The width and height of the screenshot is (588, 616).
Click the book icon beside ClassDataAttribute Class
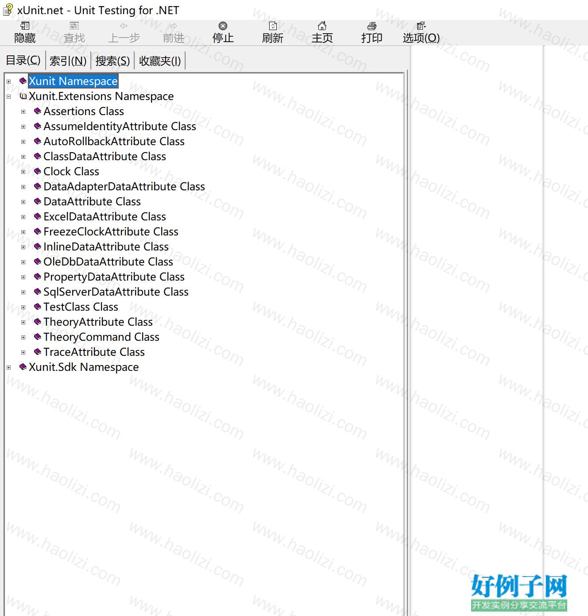(38, 156)
